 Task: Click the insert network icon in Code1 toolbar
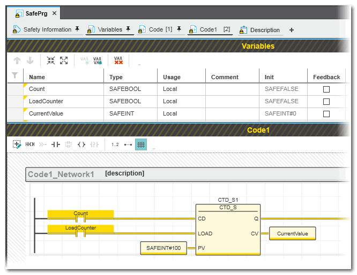click(17, 144)
